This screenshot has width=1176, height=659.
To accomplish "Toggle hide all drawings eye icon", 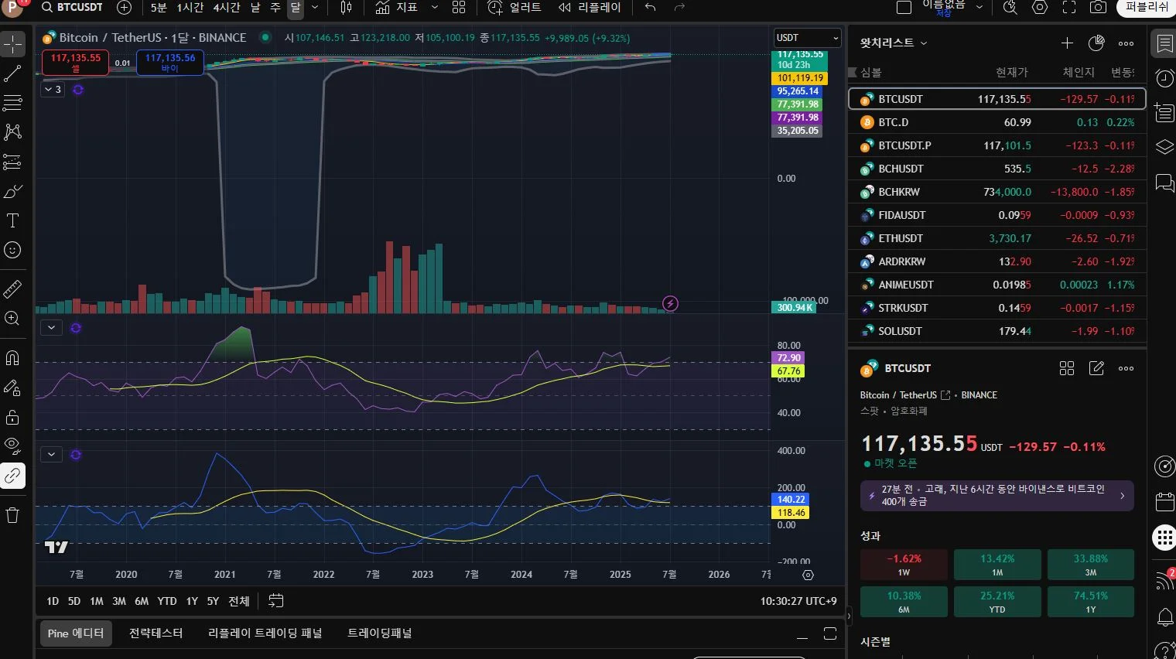I will click(13, 446).
